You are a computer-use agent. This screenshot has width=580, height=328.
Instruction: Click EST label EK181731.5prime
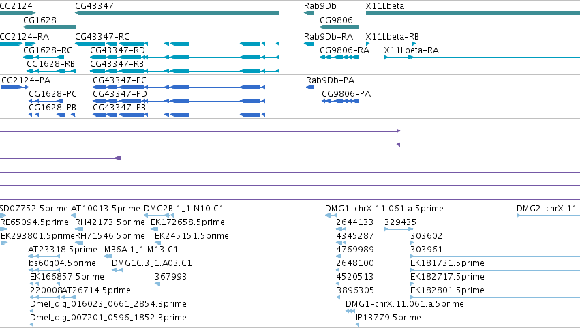click(447, 263)
